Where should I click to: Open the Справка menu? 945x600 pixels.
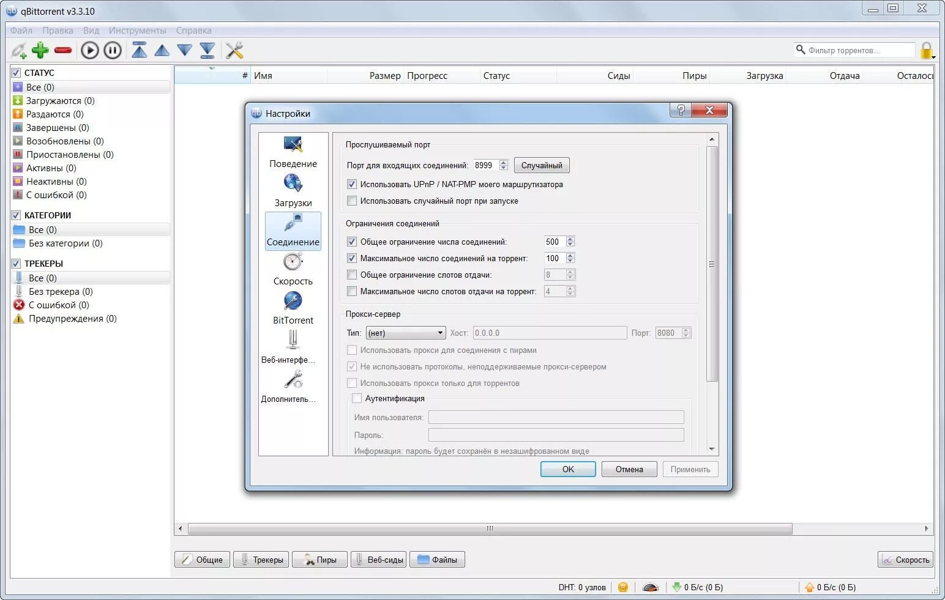point(194,31)
